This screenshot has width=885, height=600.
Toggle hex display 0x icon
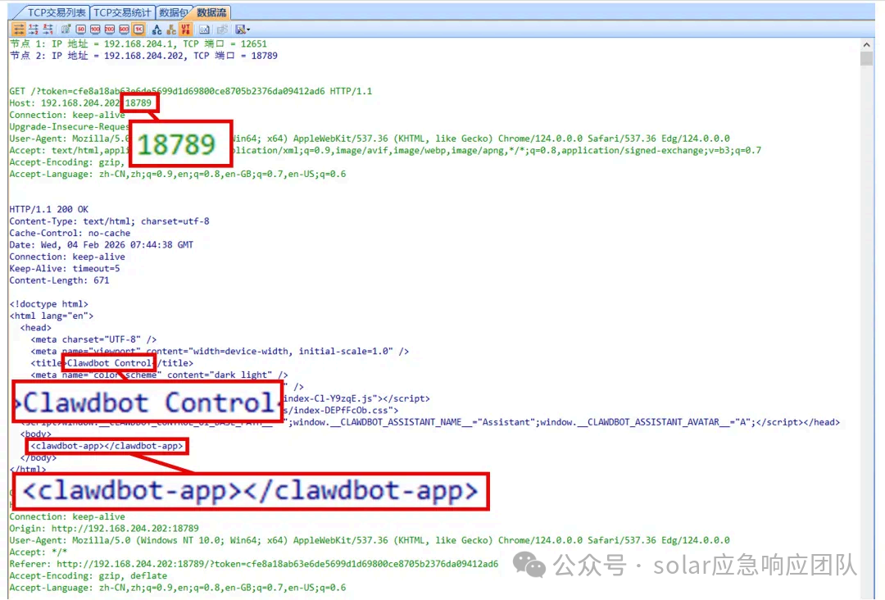(204, 29)
